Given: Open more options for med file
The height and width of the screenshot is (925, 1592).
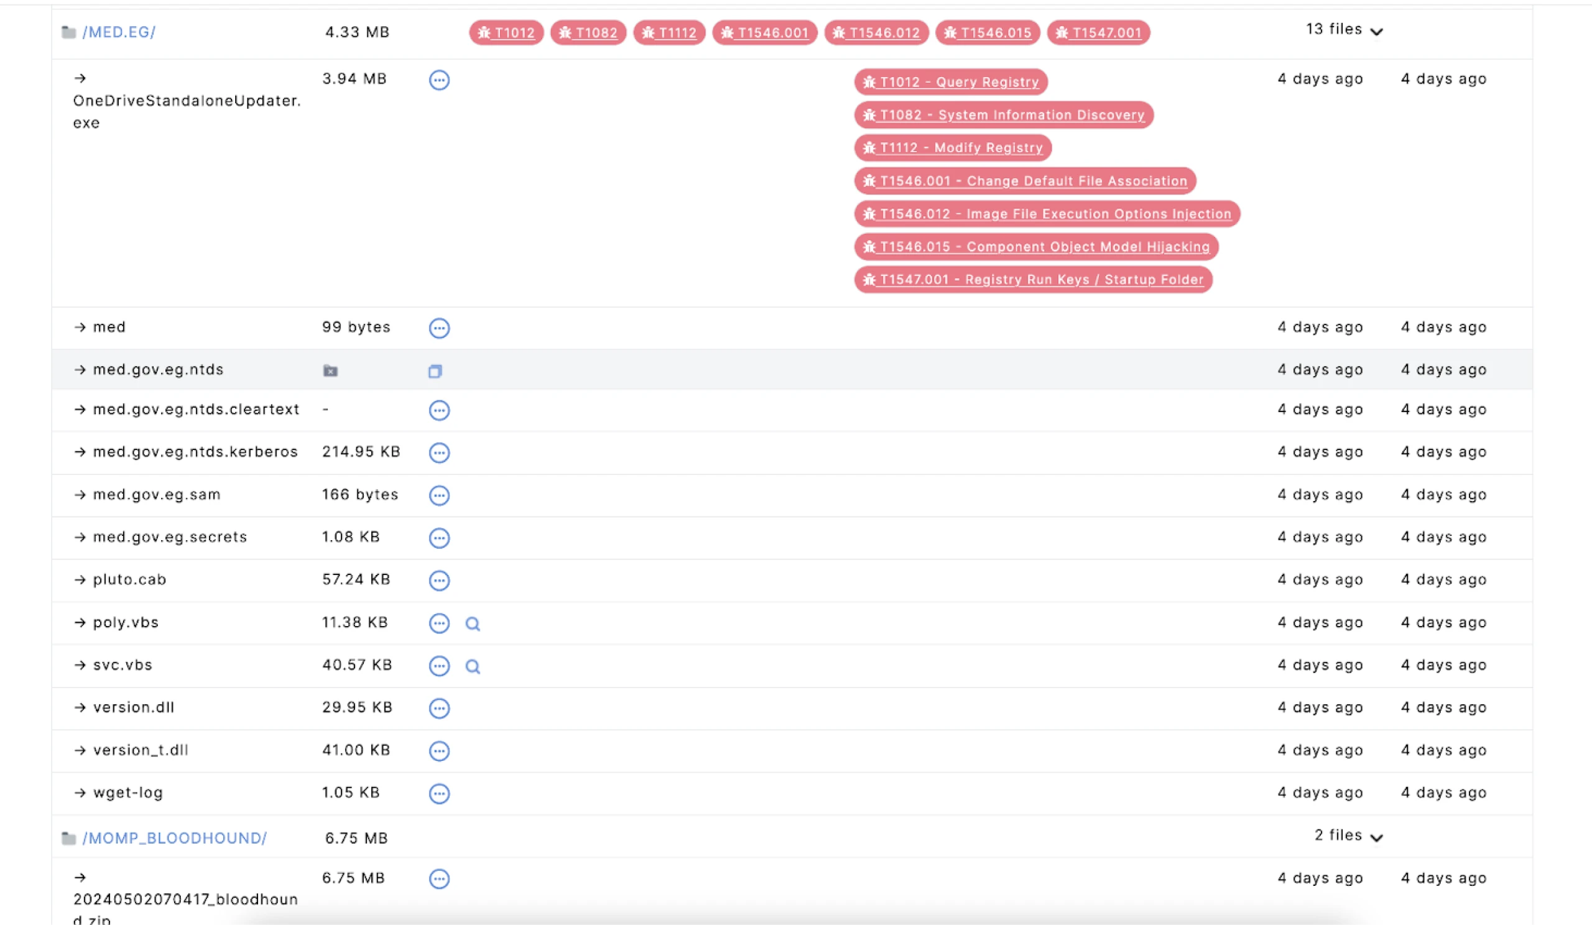Looking at the screenshot, I should pyautogui.click(x=439, y=328).
